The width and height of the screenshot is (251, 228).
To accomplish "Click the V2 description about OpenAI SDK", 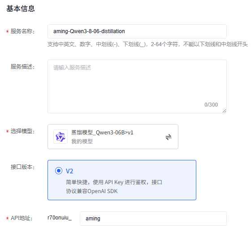I will coord(114,186).
